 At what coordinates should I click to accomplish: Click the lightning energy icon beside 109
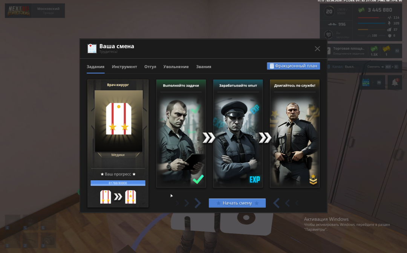click(390, 23)
